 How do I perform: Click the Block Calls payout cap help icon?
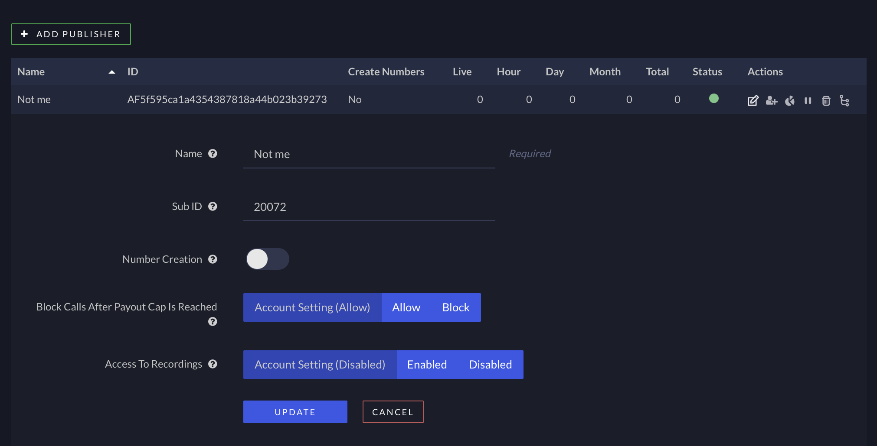(x=213, y=321)
